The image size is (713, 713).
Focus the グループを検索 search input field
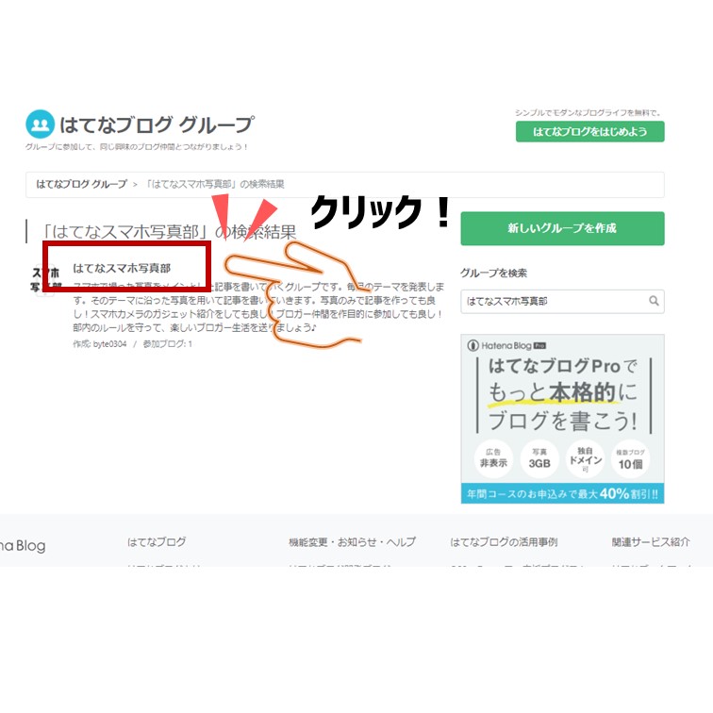562,301
